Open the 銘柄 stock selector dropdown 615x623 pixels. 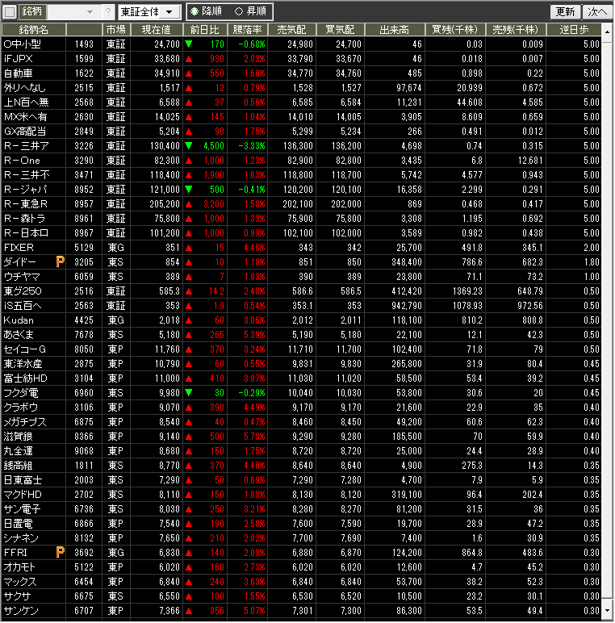pos(89,12)
